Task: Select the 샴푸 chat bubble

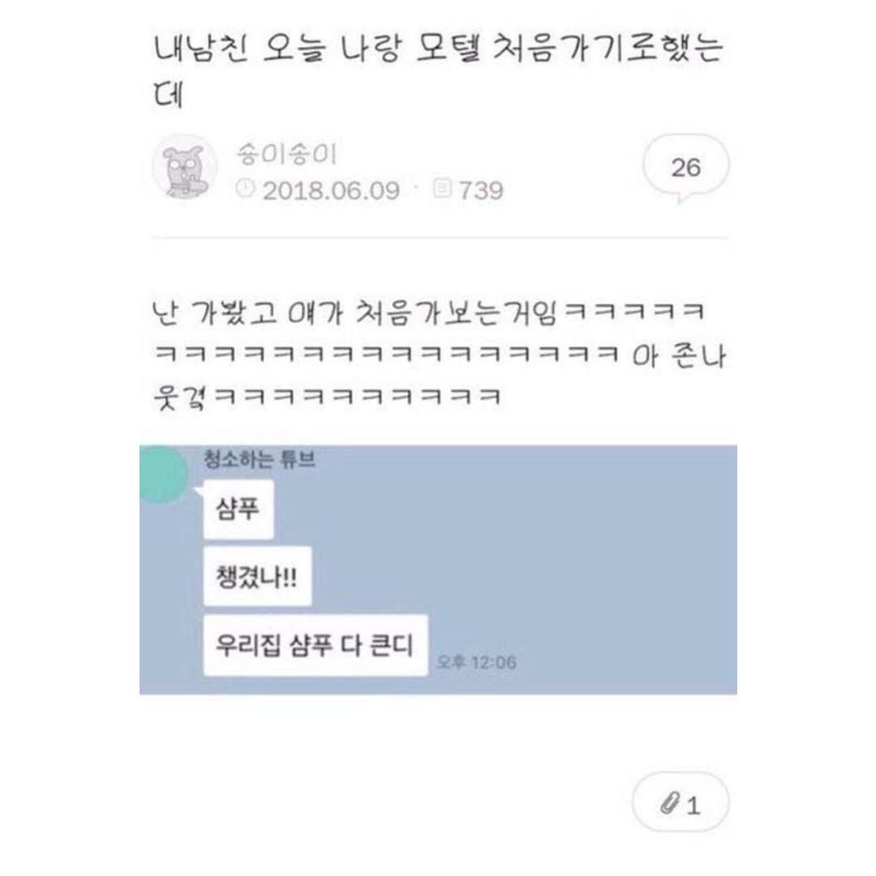Action: 238,509
